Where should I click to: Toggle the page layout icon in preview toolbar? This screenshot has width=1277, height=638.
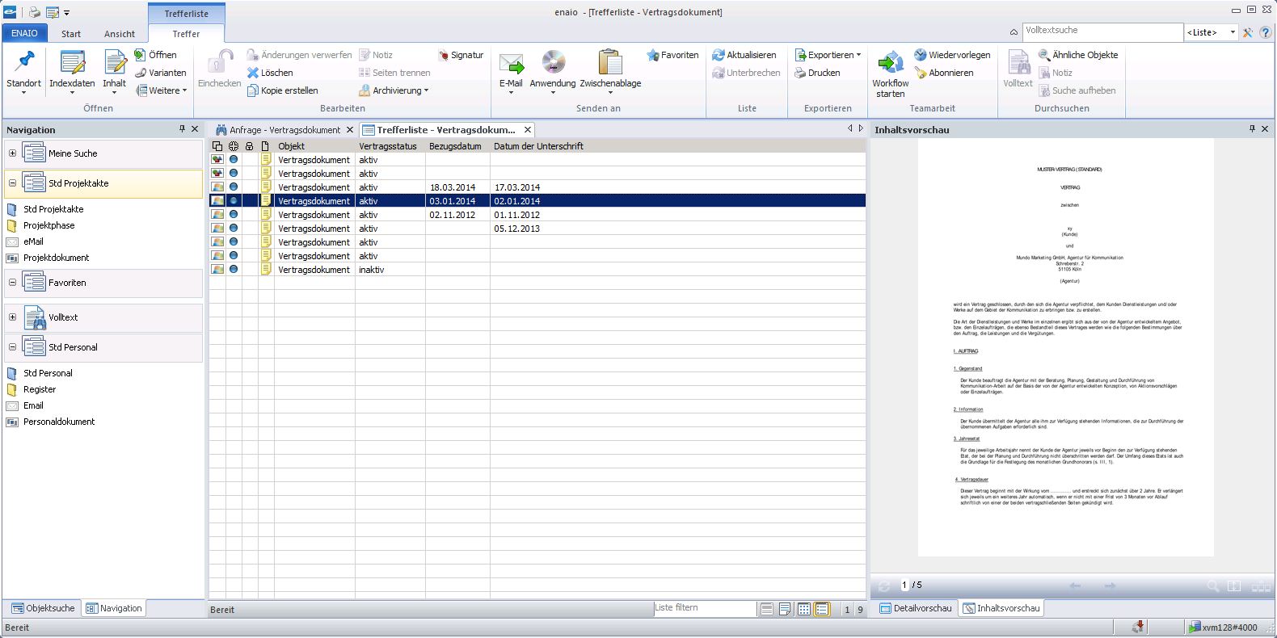(1234, 586)
